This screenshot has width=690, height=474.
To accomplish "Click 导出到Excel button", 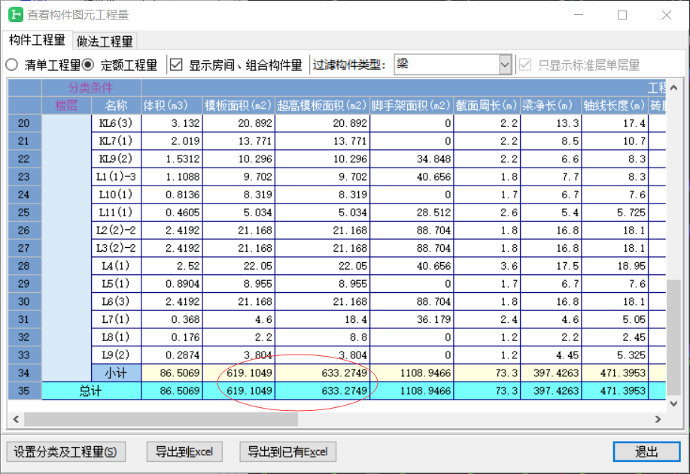I will click(184, 451).
